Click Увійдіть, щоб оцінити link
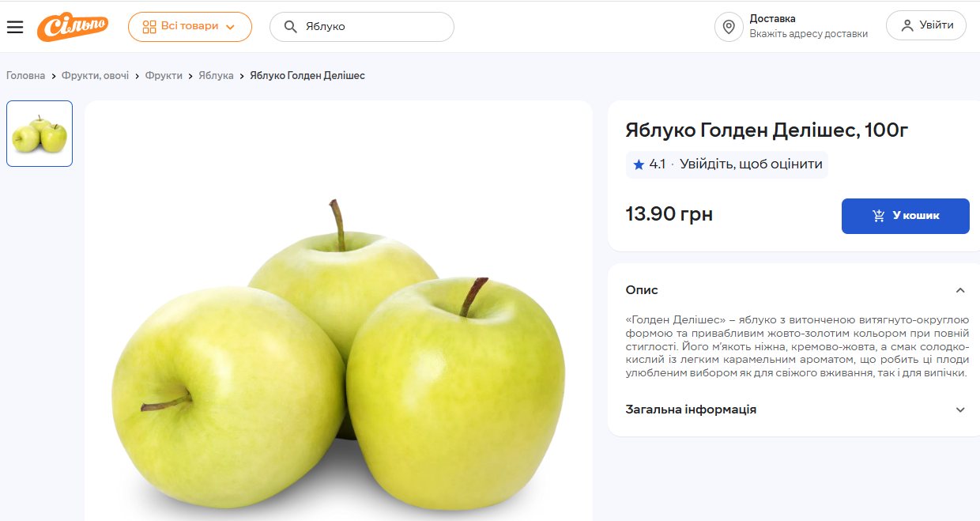Image resolution: width=980 pixels, height=521 pixels. point(751,164)
